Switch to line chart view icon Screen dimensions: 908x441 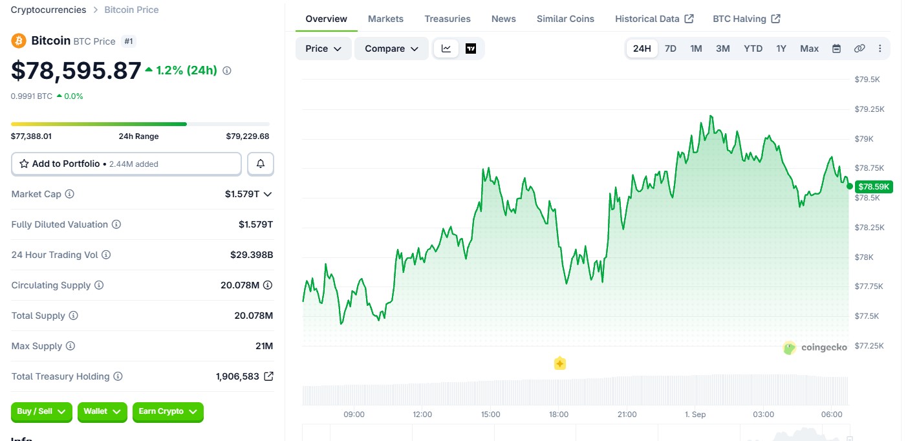[446, 48]
